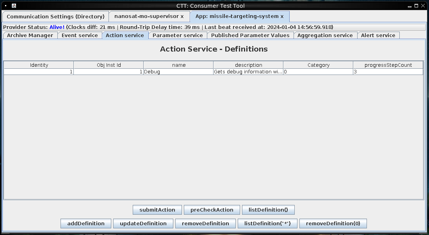Screen dimensions: 429x235
Task: Run listDefinition() button
Action: coord(268,210)
